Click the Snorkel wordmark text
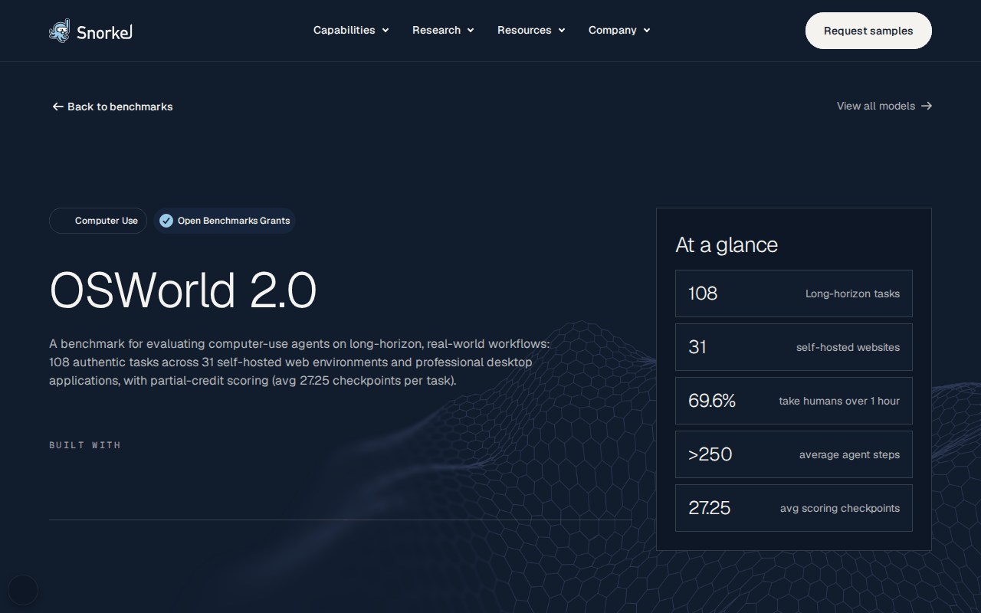The height and width of the screenshot is (613, 981). point(104,32)
